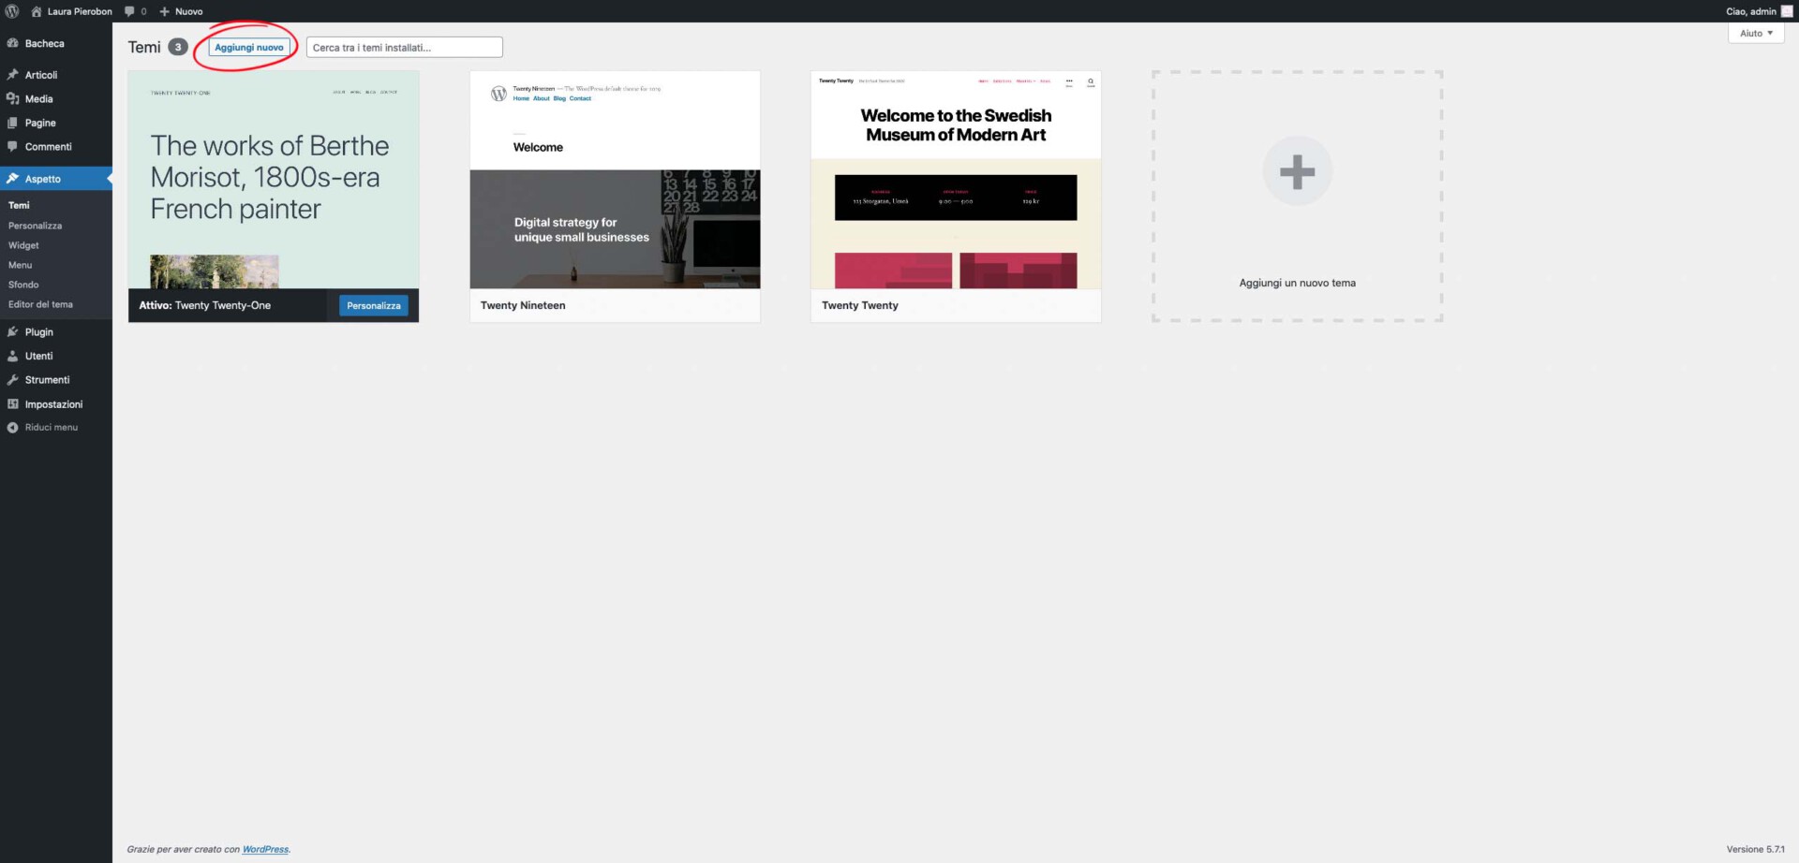This screenshot has height=863, width=1799.
Task: Open Personalizza in Aspetto submenu
Action: point(36,226)
